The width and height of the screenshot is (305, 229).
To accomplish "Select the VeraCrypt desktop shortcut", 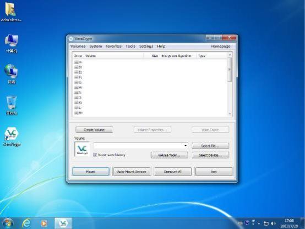I will point(12,136).
